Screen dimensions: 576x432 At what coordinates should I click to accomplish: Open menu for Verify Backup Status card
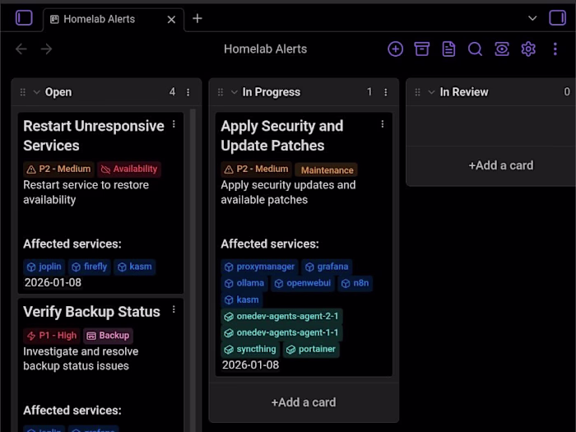(174, 310)
